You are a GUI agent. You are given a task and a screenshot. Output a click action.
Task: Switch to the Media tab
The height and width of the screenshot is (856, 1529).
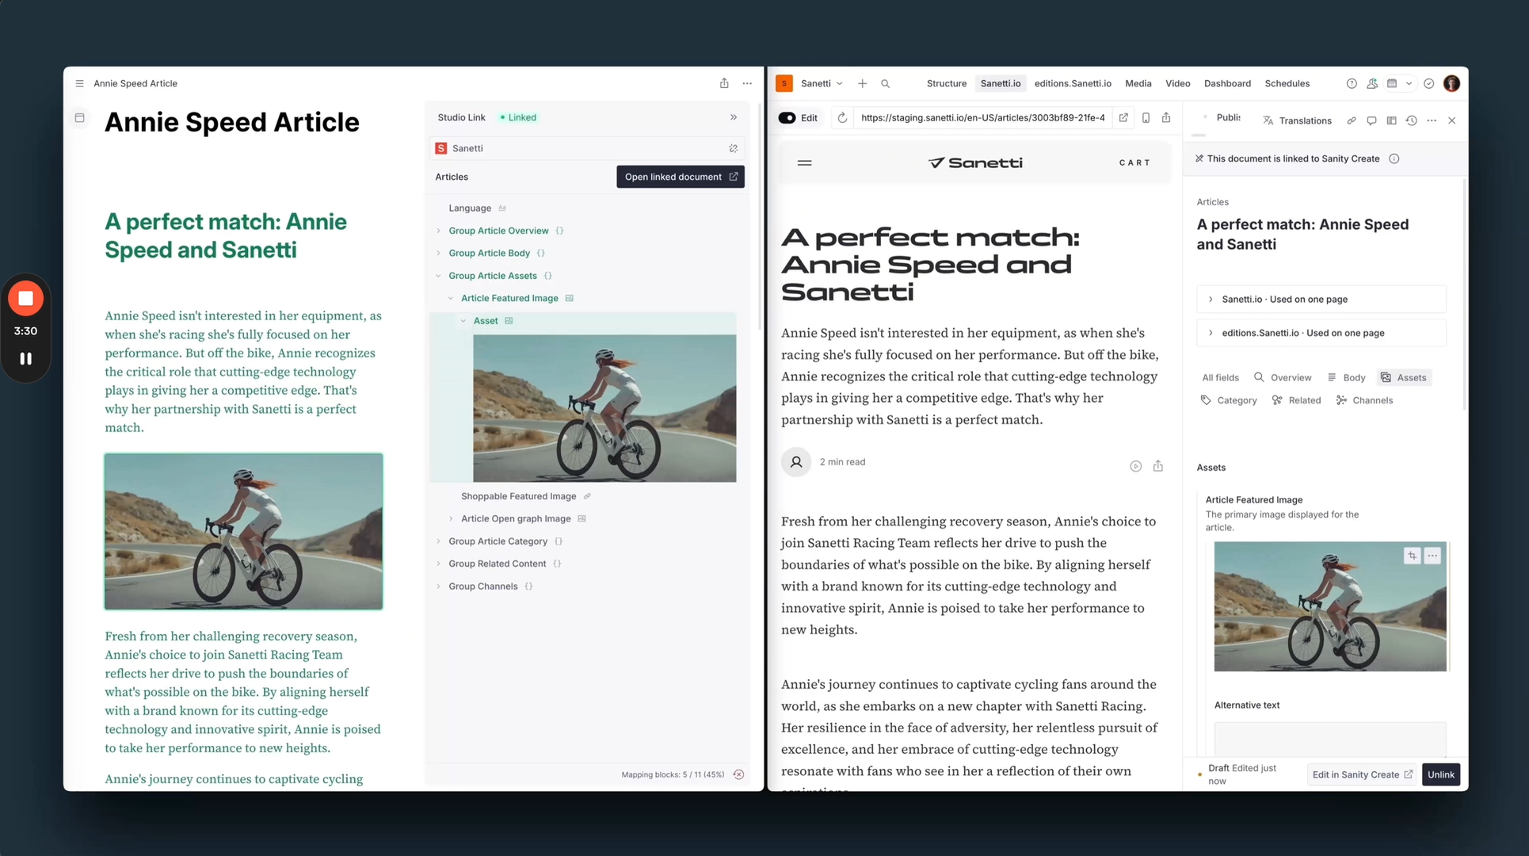tap(1138, 83)
